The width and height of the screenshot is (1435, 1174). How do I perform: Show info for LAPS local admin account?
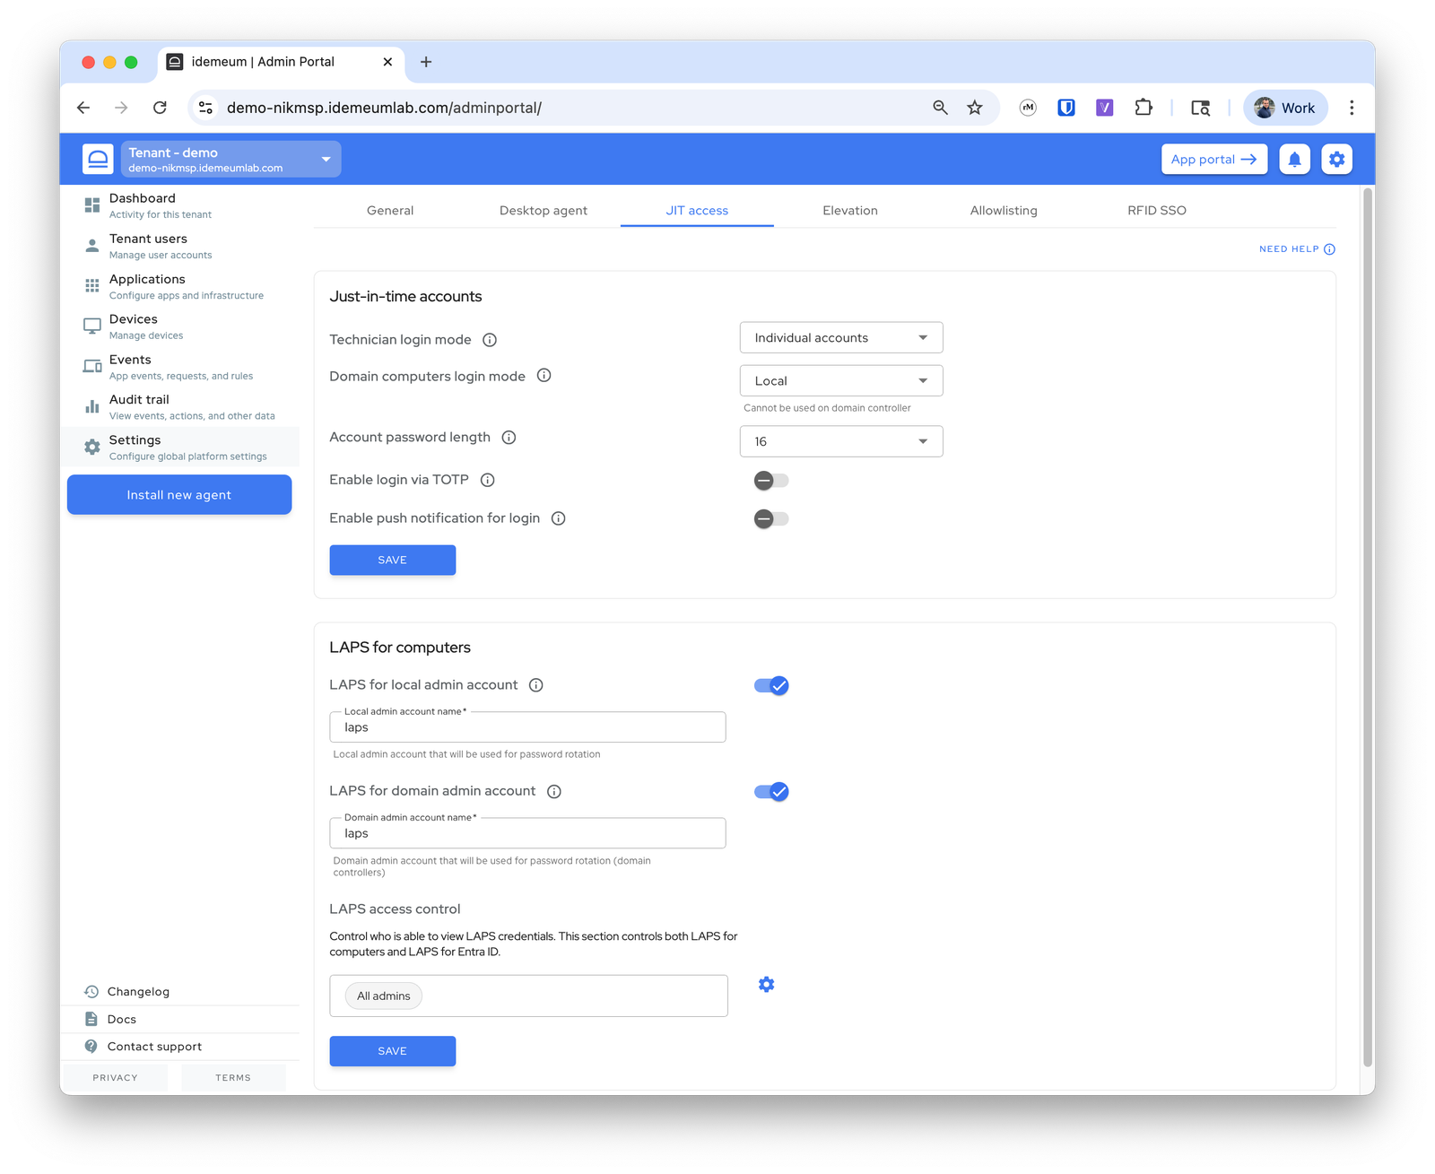click(x=535, y=685)
